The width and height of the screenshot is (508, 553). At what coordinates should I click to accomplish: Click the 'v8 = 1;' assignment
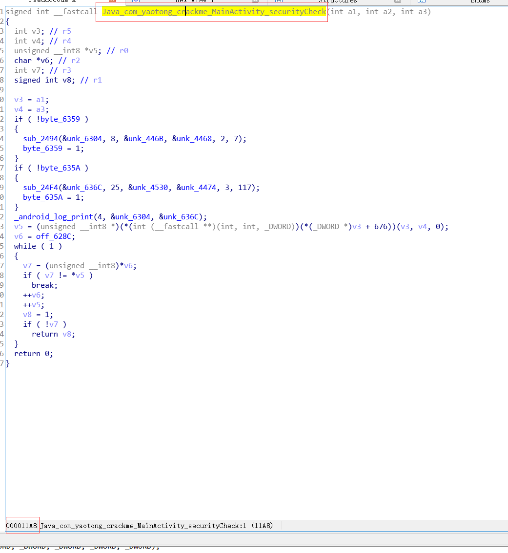tap(38, 315)
